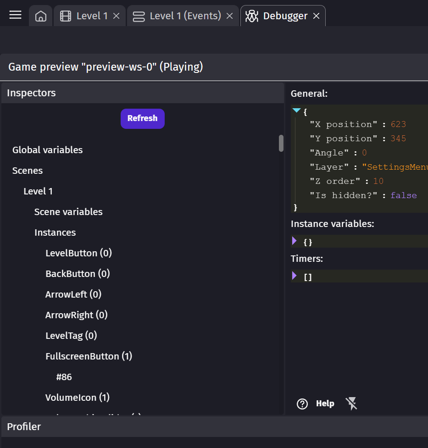This screenshot has height=448, width=428.
Task: Switch to the Level 1 (Events) tab
Action: point(185,16)
